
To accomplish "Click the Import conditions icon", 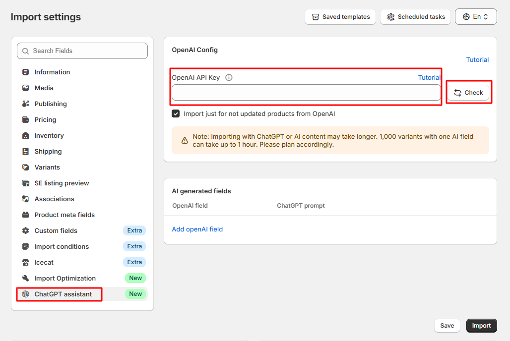I will [x=25, y=247].
